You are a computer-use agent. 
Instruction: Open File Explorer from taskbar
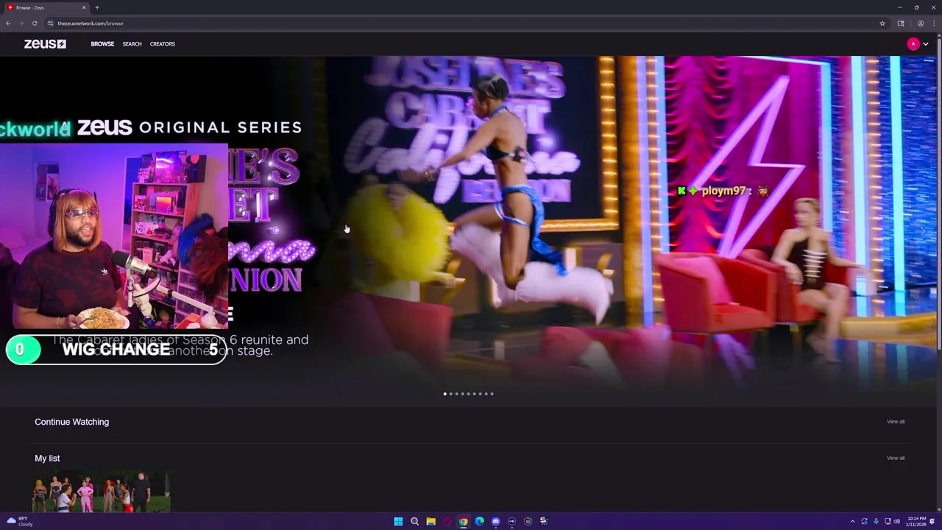point(431,521)
